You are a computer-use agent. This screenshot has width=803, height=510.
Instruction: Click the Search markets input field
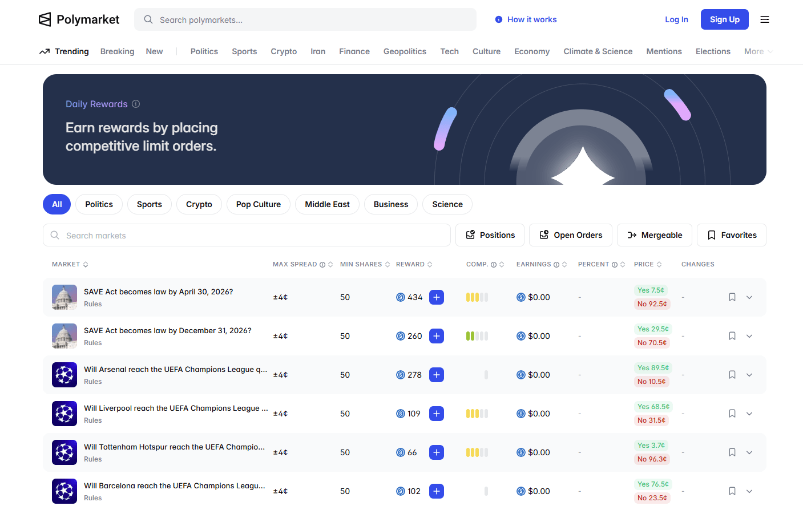[x=247, y=235]
